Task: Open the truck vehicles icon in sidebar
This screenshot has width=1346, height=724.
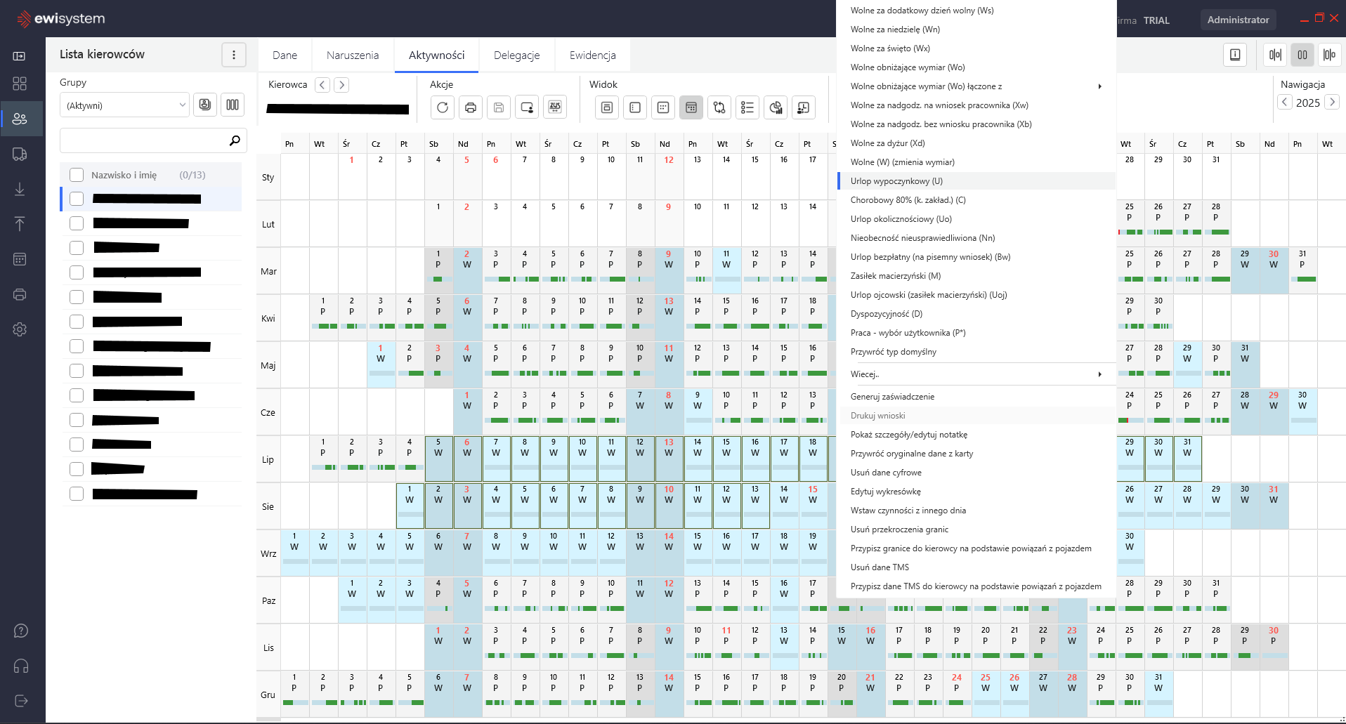Action: pos(20,154)
